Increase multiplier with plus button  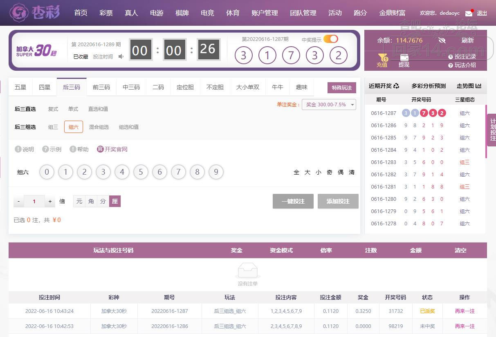(50, 201)
